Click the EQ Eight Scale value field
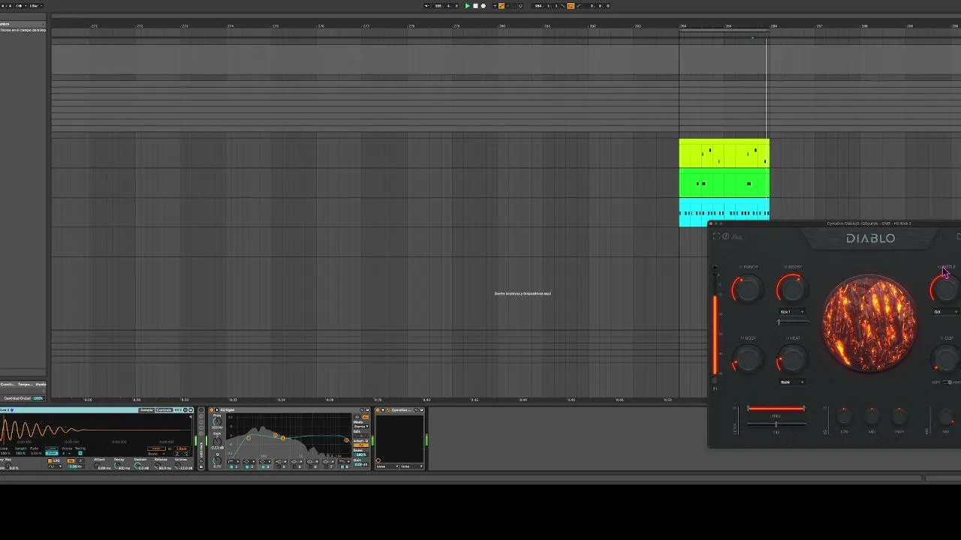The height and width of the screenshot is (540, 961). 360,454
